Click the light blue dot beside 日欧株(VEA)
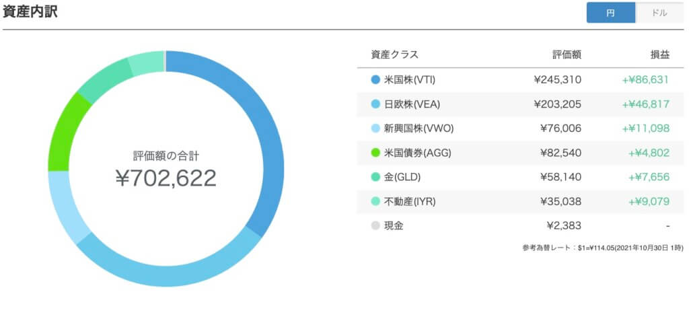Image resolution: width=689 pixels, height=329 pixels. click(x=376, y=104)
